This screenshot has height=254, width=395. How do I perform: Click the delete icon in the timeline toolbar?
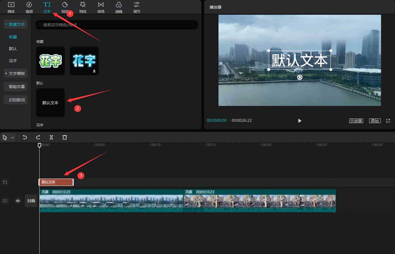[65, 137]
